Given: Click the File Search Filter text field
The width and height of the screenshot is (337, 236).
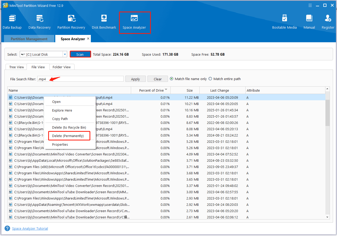Looking at the screenshot, I should [x=80, y=79].
